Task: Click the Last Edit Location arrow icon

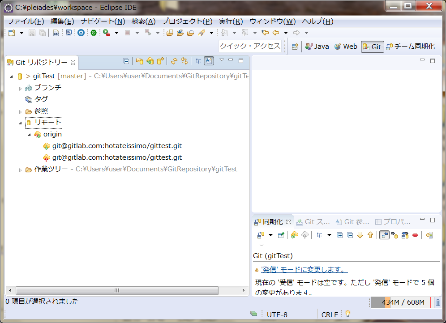Action: coord(265,33)
